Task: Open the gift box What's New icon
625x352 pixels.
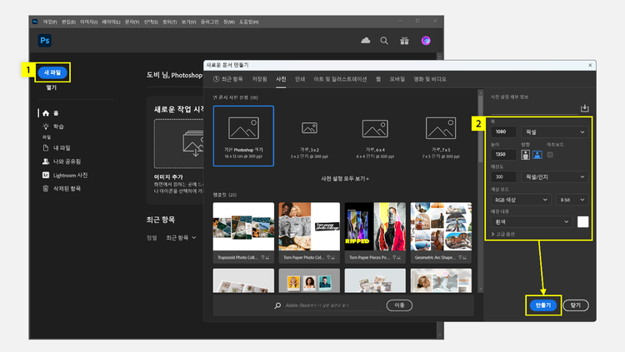Action: coord(404,41)
